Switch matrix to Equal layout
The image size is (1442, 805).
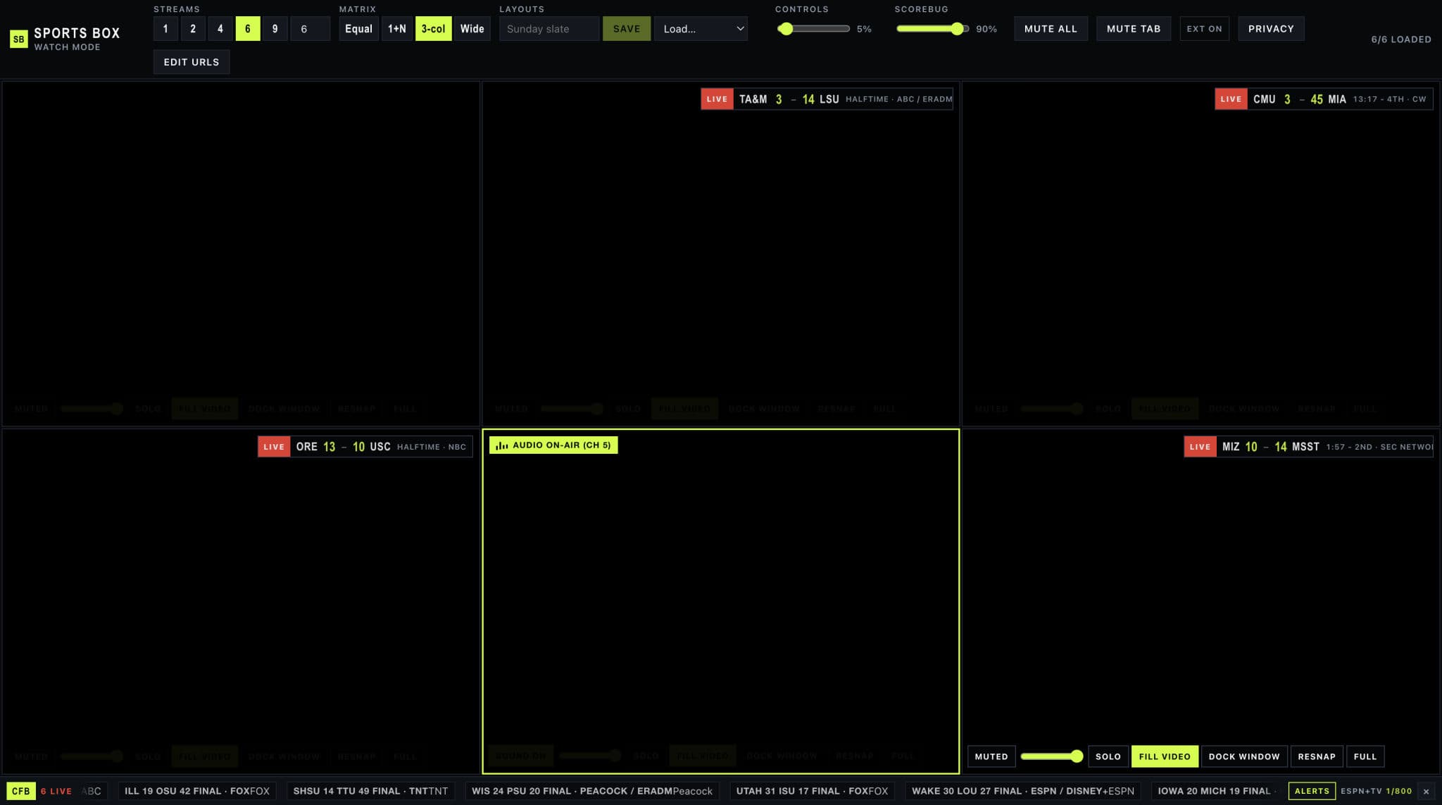pos(358,29)
